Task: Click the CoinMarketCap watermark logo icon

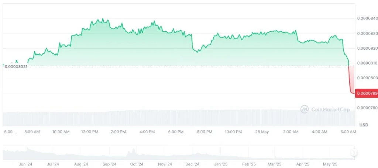Action: tap(305, 109)
